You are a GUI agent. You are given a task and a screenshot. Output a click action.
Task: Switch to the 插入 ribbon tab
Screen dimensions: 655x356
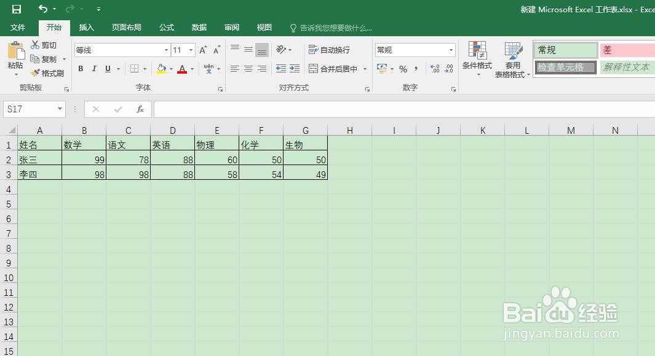tap(86, 27)
